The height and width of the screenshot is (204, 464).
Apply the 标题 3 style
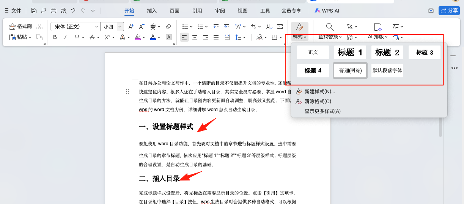425,52
